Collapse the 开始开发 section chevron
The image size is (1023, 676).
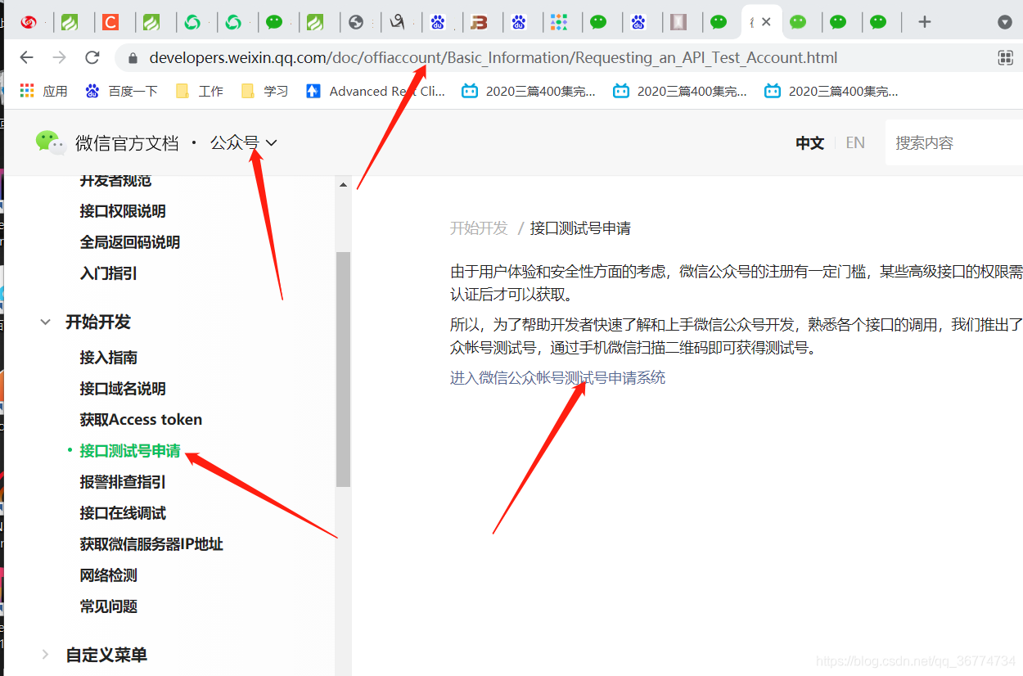pyautogui.click(x=46, y=322)
